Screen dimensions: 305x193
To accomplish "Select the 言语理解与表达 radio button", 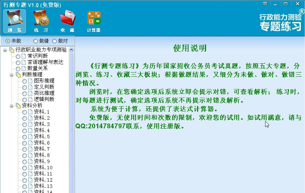I will (18, 63).
